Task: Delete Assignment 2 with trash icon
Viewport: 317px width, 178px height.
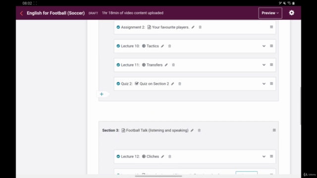Action: click(x=200, y=27)
